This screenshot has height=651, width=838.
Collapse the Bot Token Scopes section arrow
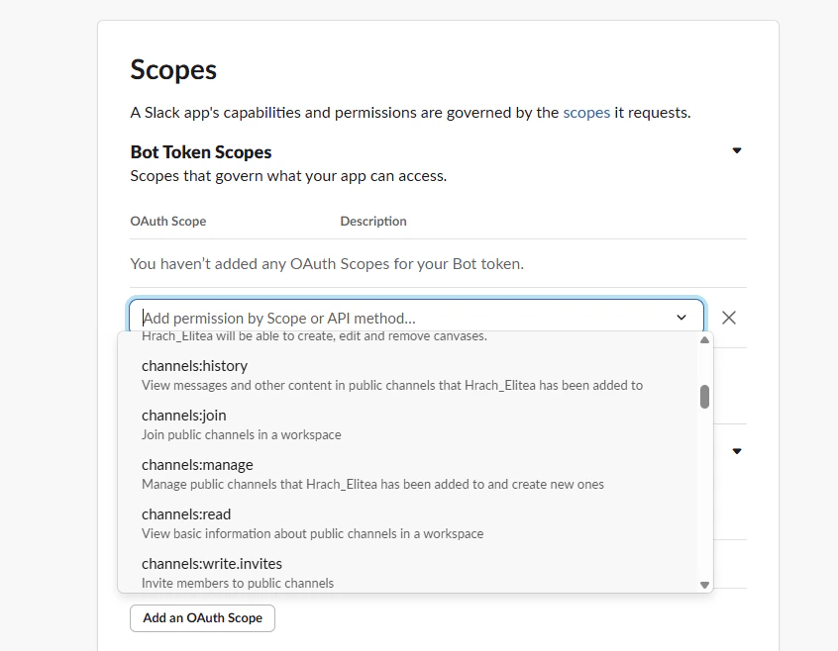click(x=736, y=150)
